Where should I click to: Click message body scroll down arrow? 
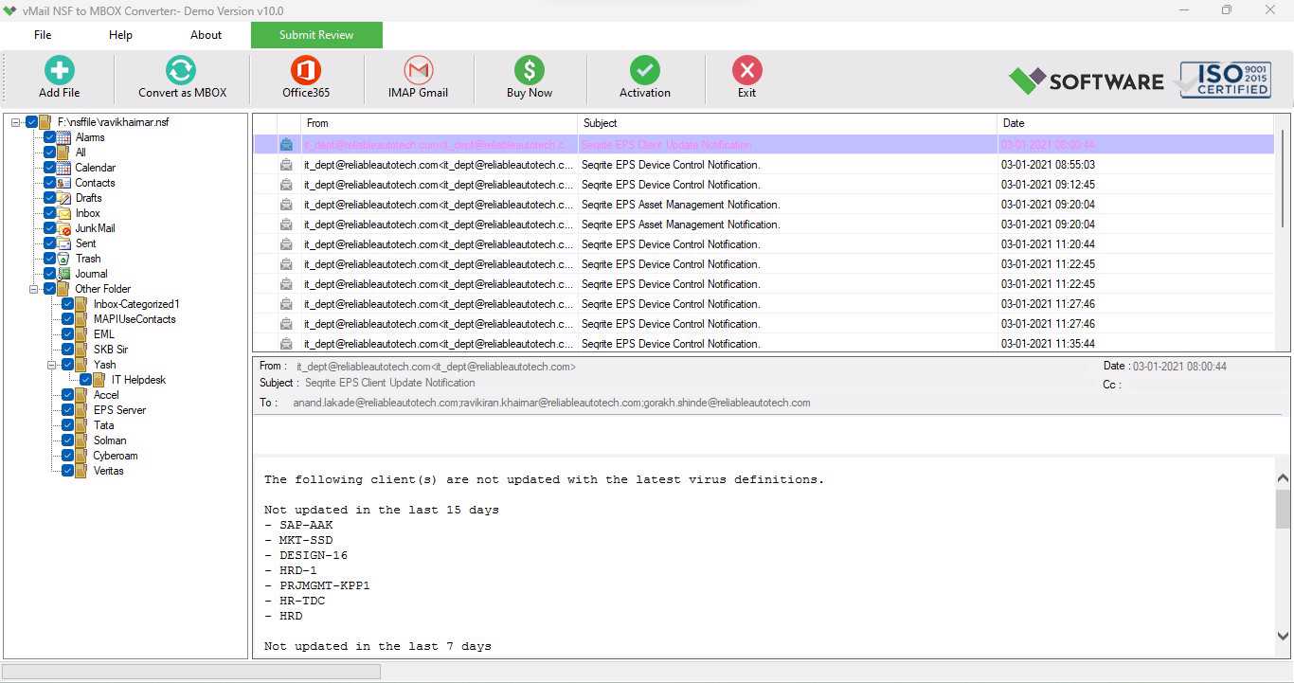point(1283,637)
